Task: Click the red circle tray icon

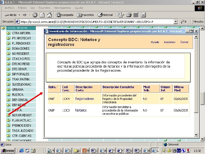Action: [188, 151]
